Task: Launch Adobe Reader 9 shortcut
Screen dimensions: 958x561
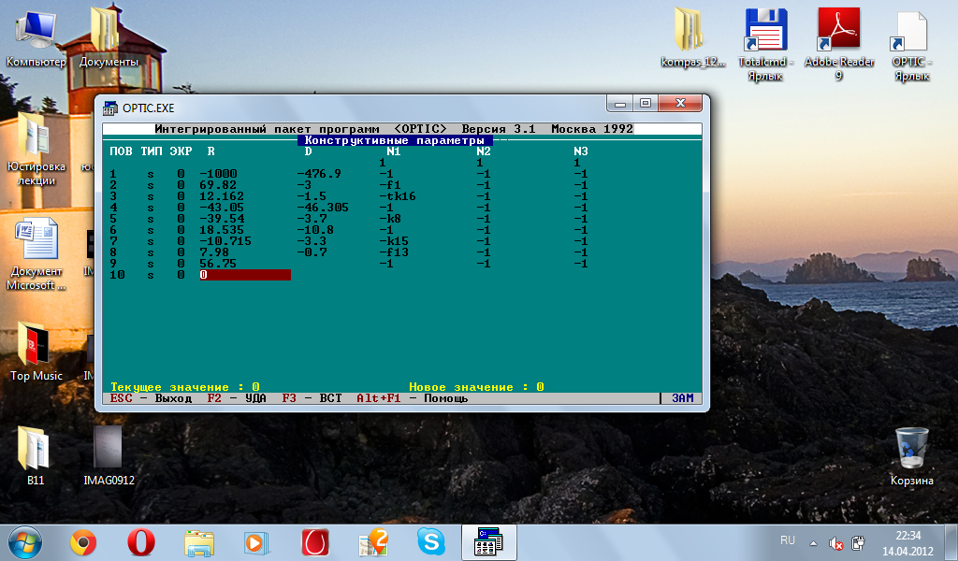Action: [839, 44]
